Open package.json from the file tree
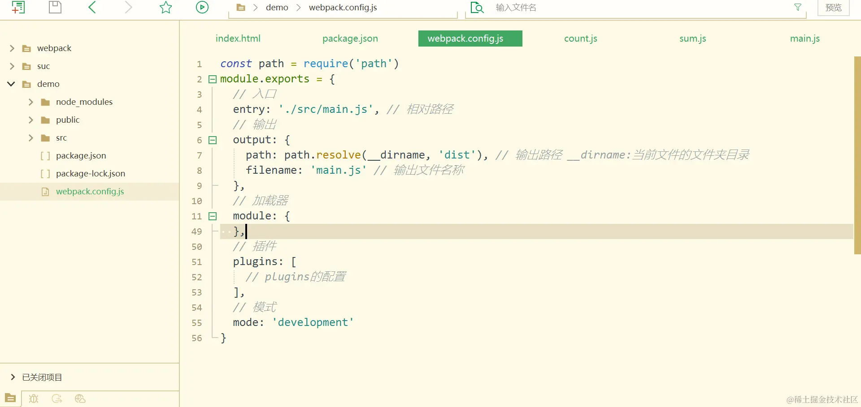 tap(81, 156)
